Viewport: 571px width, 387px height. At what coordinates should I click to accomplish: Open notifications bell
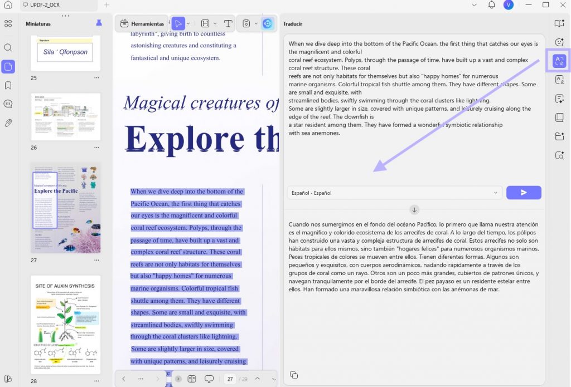tap(491, 4)
